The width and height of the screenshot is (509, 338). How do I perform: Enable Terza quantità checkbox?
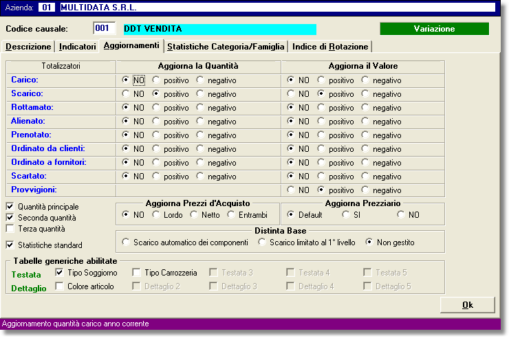tap(10, 229)
